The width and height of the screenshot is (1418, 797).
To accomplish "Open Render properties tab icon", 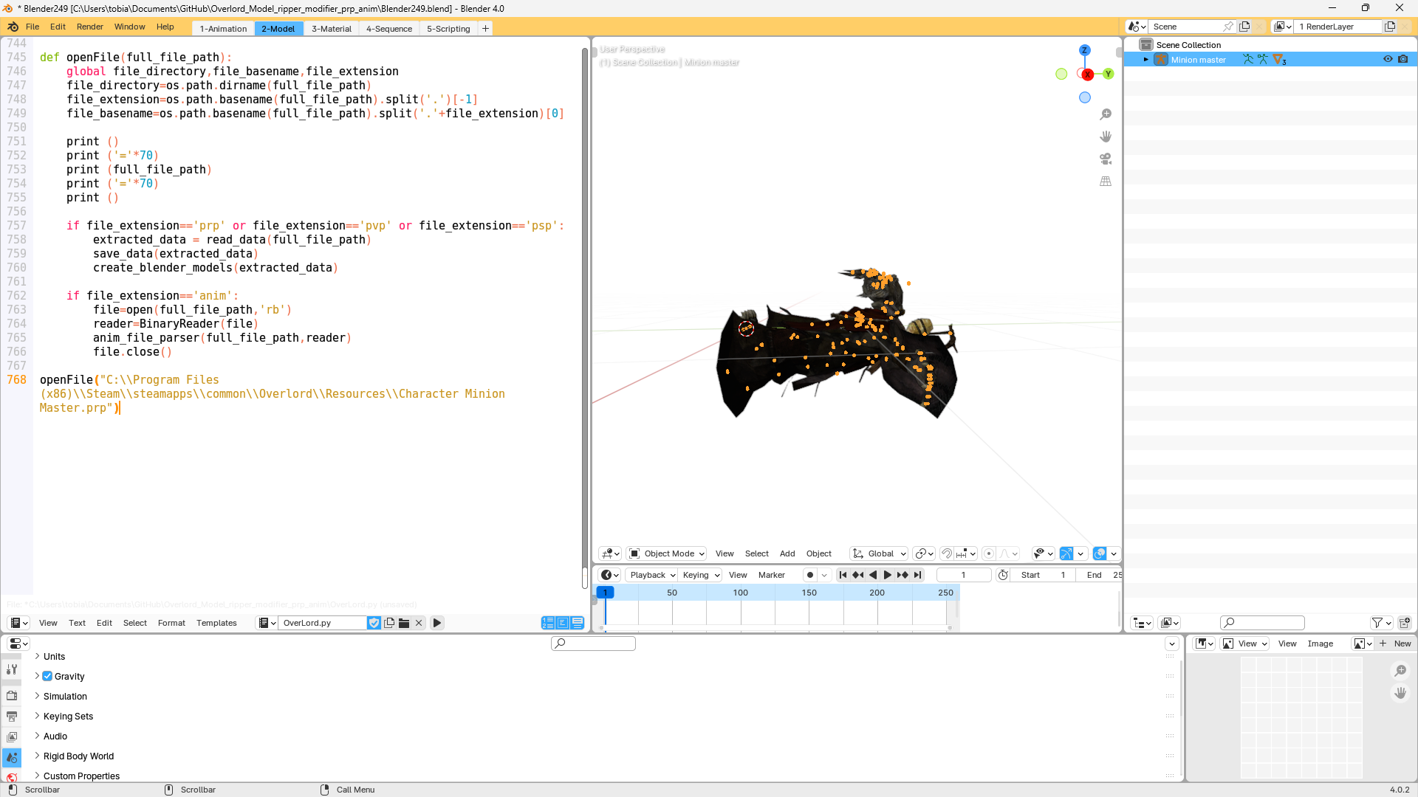I will pyautogui.click(x=12, y=696).
